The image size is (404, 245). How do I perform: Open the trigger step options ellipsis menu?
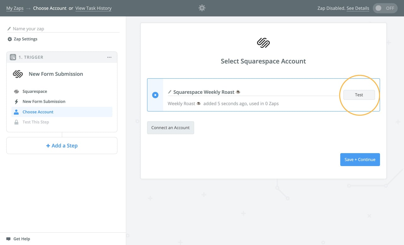click(109, 57)
